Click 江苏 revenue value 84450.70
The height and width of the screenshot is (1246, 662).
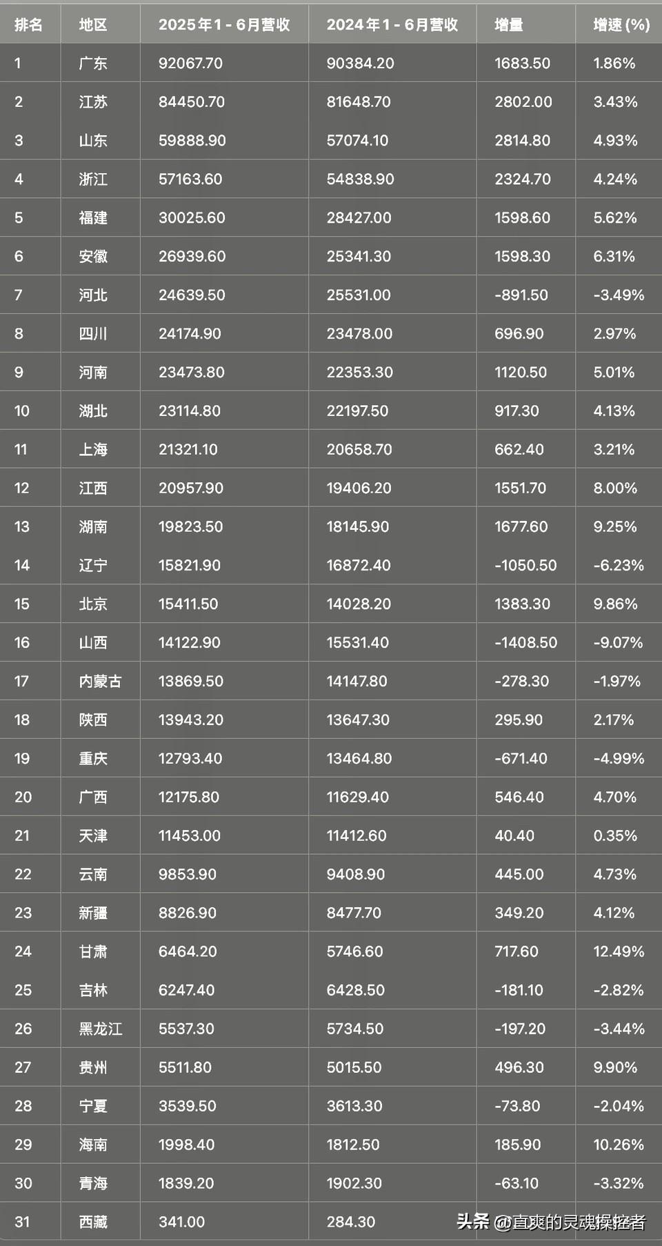click(x=192, y=102)
